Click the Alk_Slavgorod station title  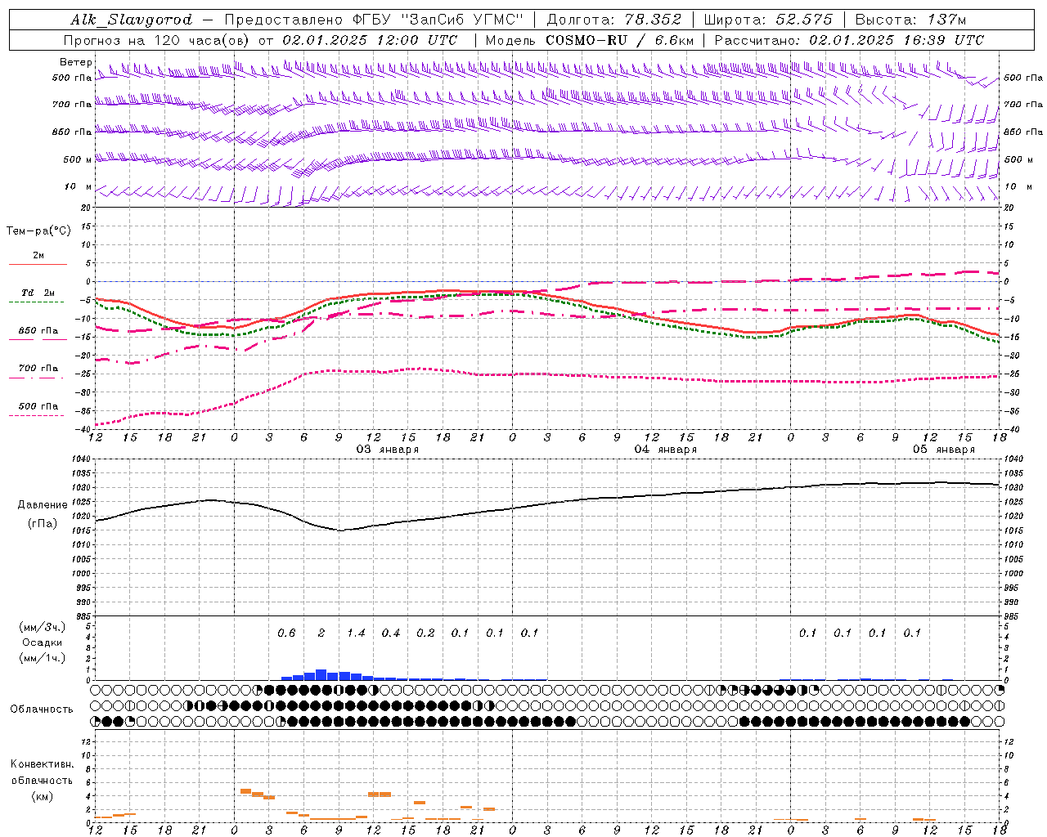pos(132,20)
